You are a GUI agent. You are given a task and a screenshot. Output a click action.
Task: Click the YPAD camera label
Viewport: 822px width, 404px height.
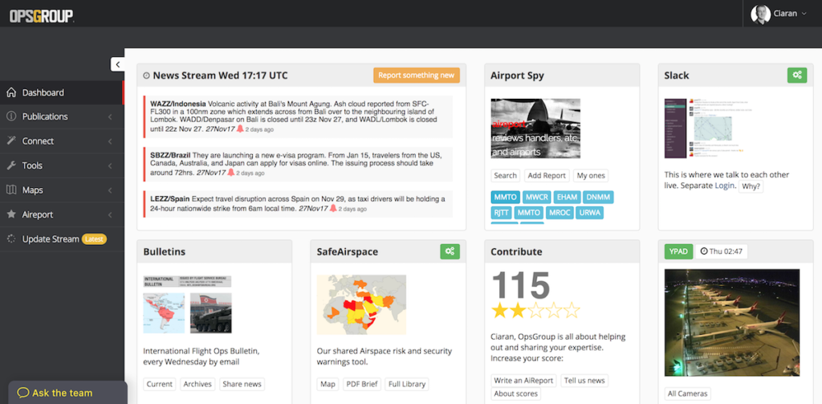point(678,251)
